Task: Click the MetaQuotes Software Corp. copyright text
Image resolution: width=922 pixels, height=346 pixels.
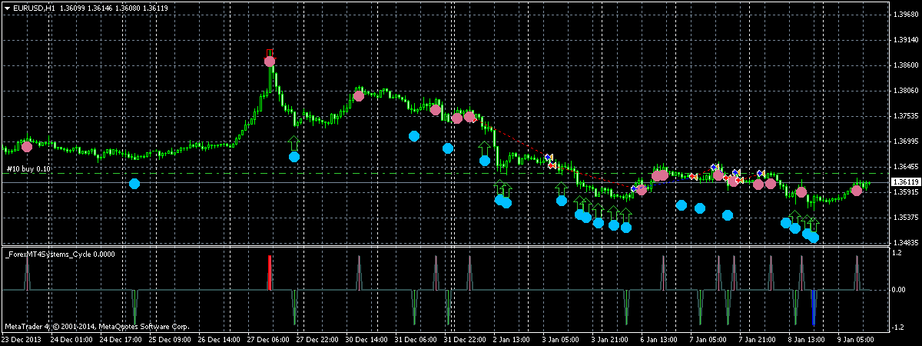Action: click(97, 327)
